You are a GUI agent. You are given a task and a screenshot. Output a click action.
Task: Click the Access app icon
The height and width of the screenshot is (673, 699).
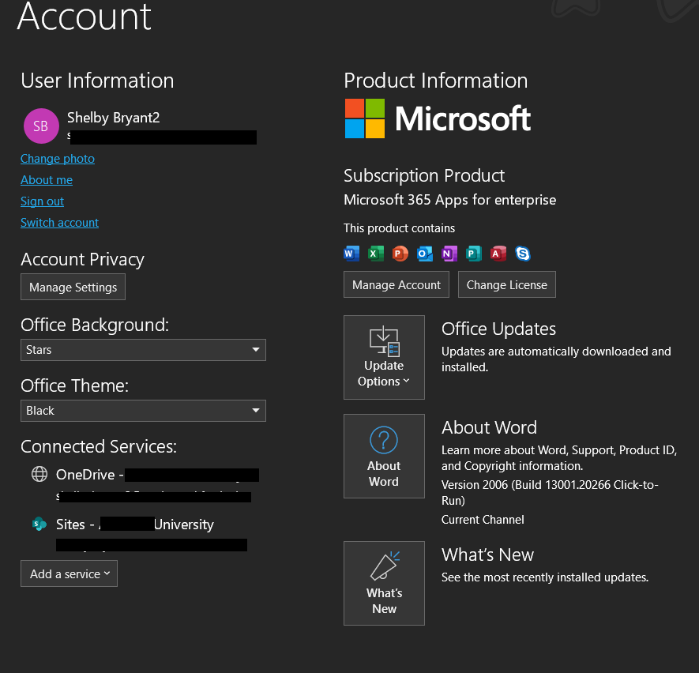[x=498, y=254]
